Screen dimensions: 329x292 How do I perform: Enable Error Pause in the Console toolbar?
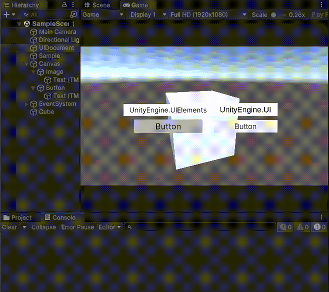pos(77,227)
